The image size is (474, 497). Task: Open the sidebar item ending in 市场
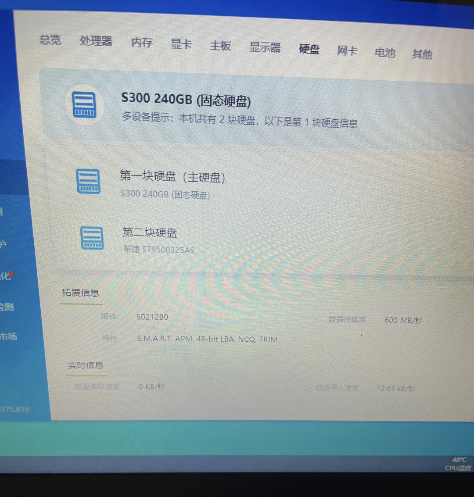point(8,336)
